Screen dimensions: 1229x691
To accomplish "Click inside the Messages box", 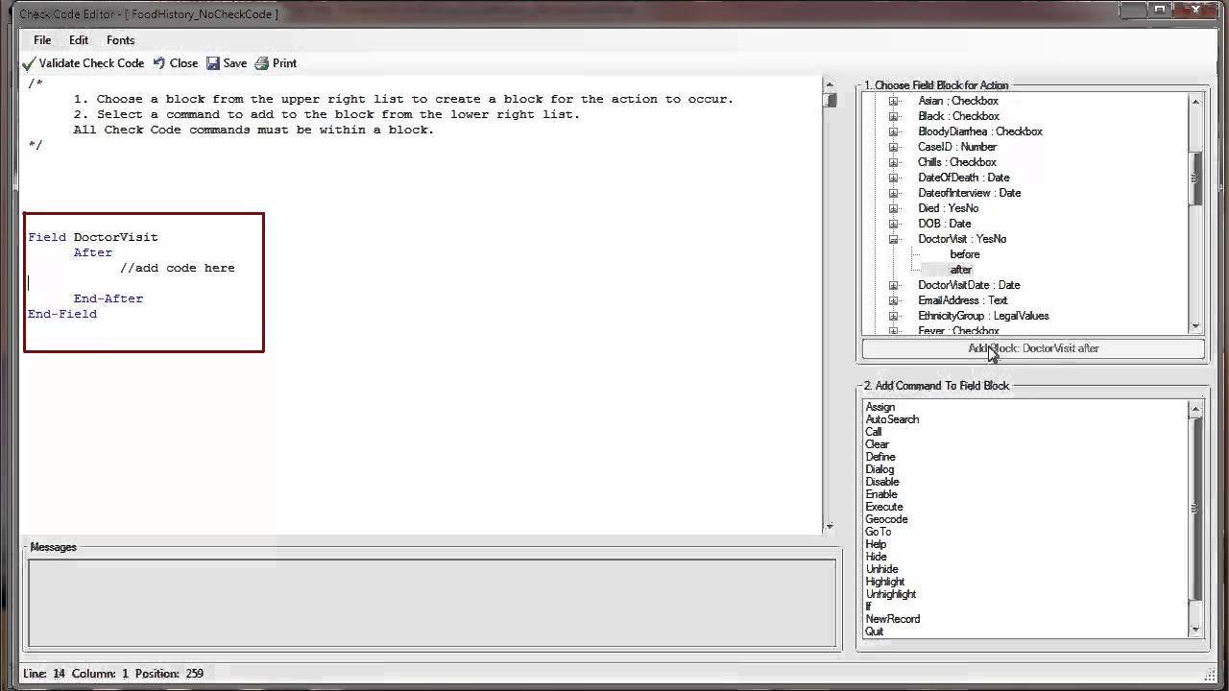I will coord(432,603).
